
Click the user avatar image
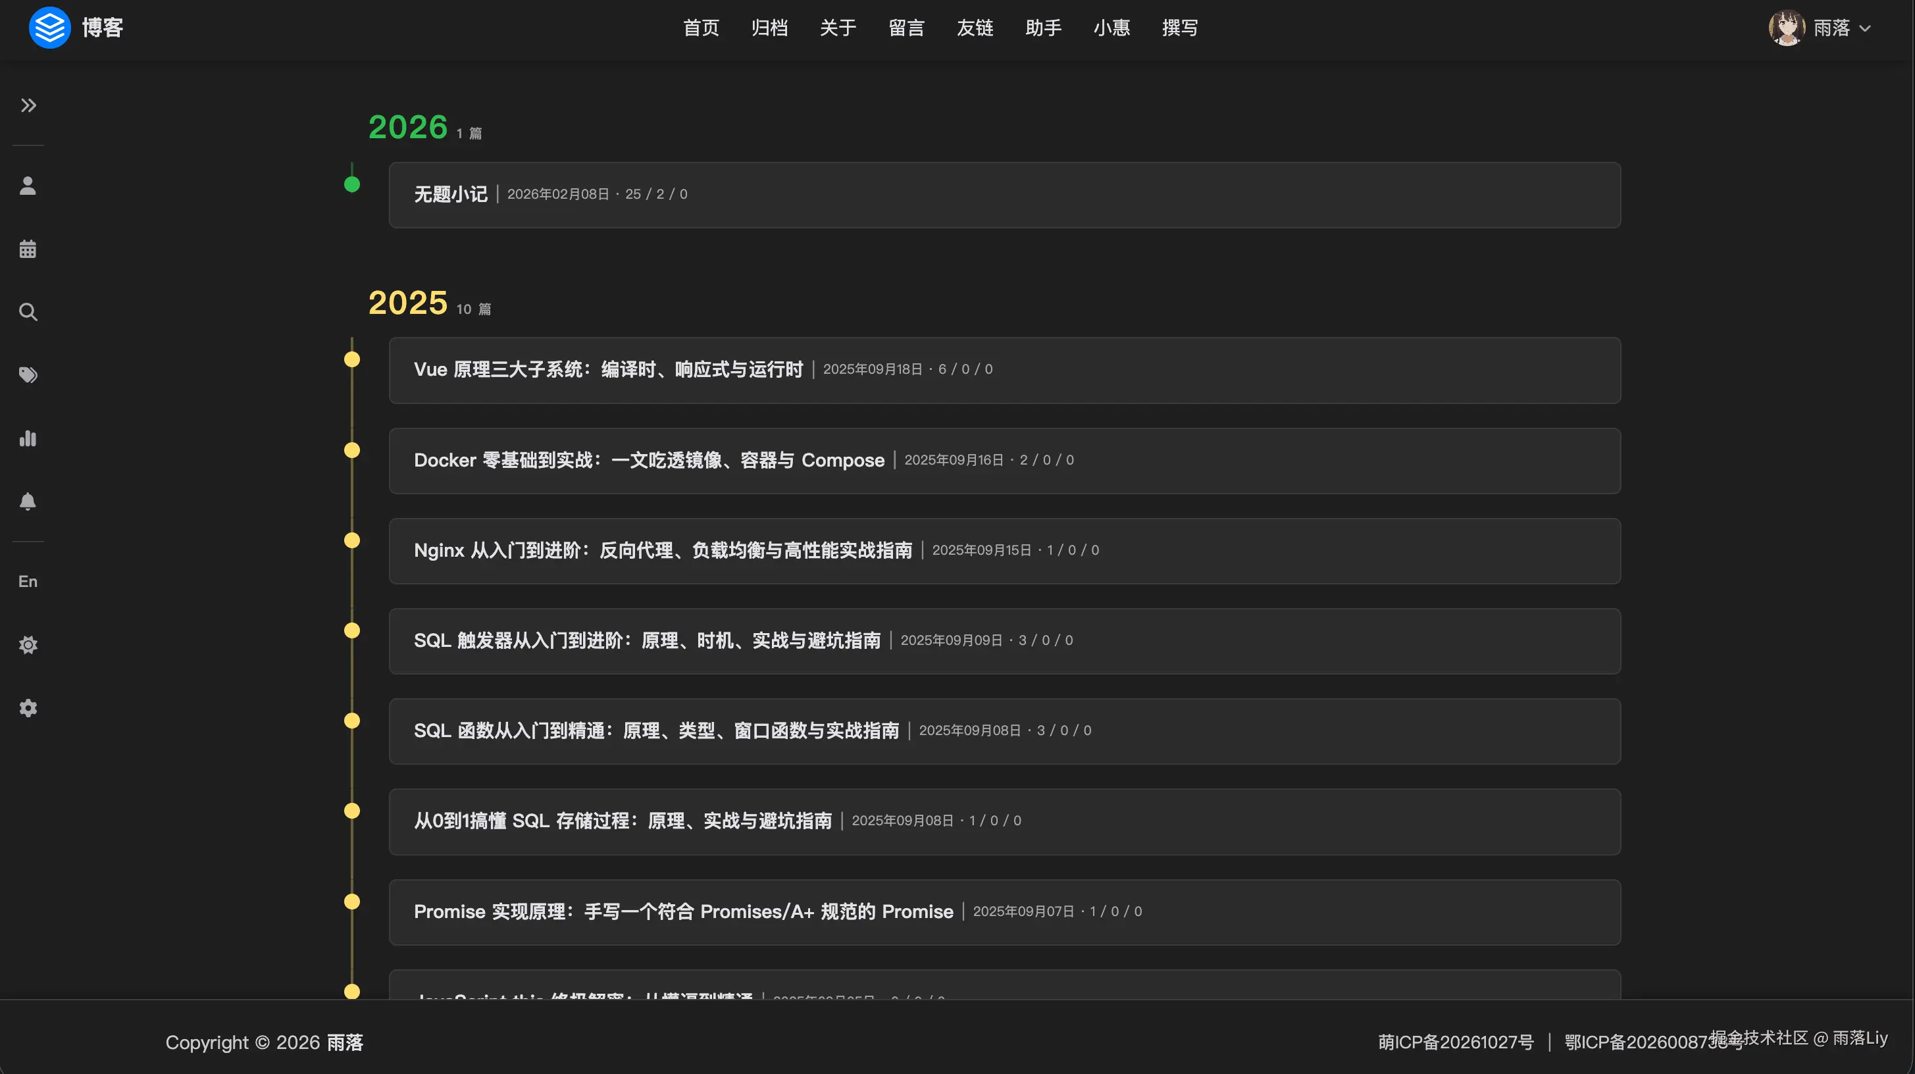coord(1787,28)
